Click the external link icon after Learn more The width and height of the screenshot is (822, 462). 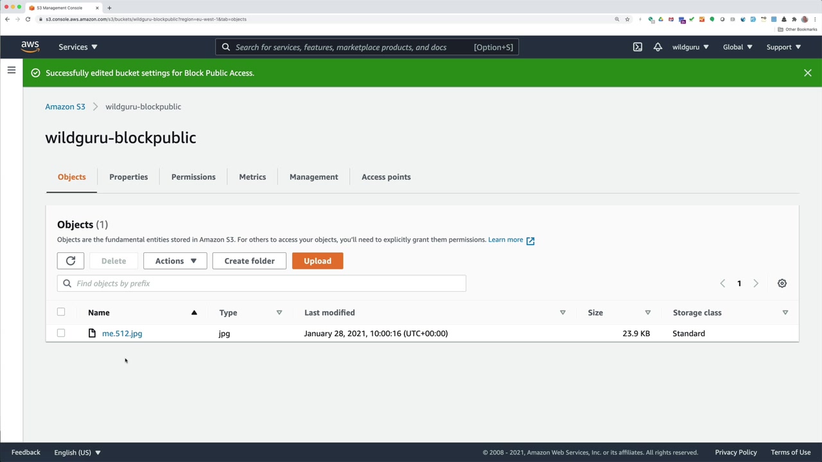coord(530,241)
